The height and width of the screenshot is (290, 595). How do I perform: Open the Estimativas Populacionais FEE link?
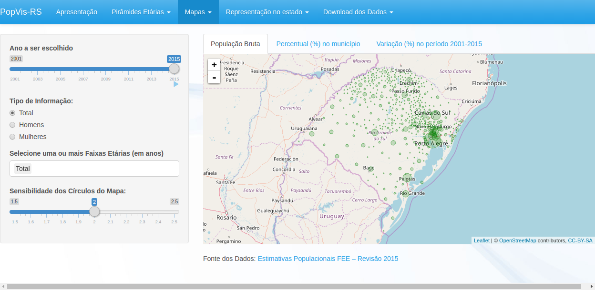pyautogui.click(x=328, y=258)
